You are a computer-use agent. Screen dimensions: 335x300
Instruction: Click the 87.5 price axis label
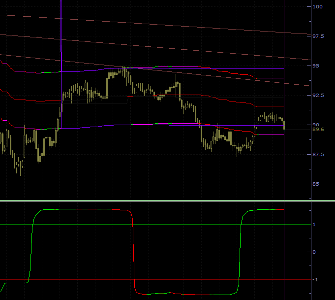(318, 155)
